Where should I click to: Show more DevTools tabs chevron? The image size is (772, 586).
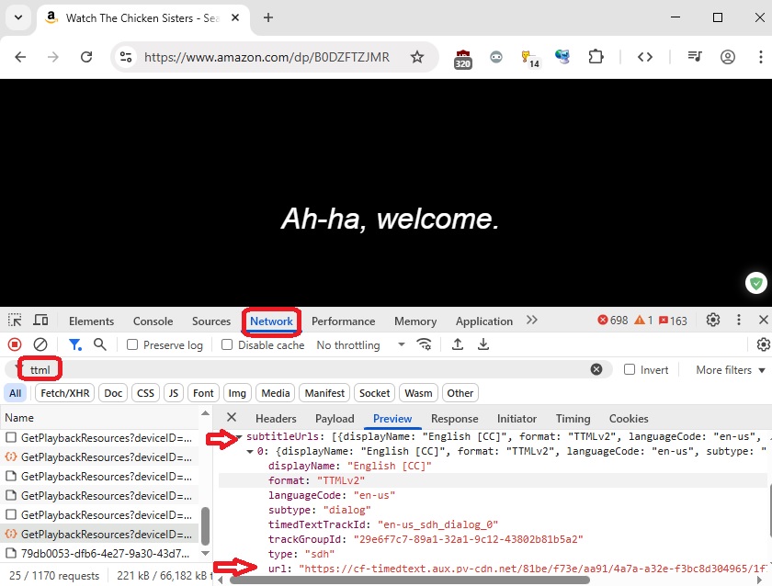point(532,321)
